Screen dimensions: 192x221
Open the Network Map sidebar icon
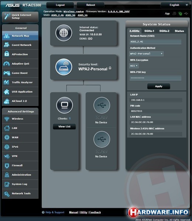(x=7, y=36)
